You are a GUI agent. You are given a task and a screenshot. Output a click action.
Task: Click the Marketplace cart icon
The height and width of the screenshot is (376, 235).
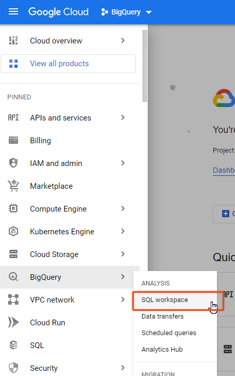[13, 186]
